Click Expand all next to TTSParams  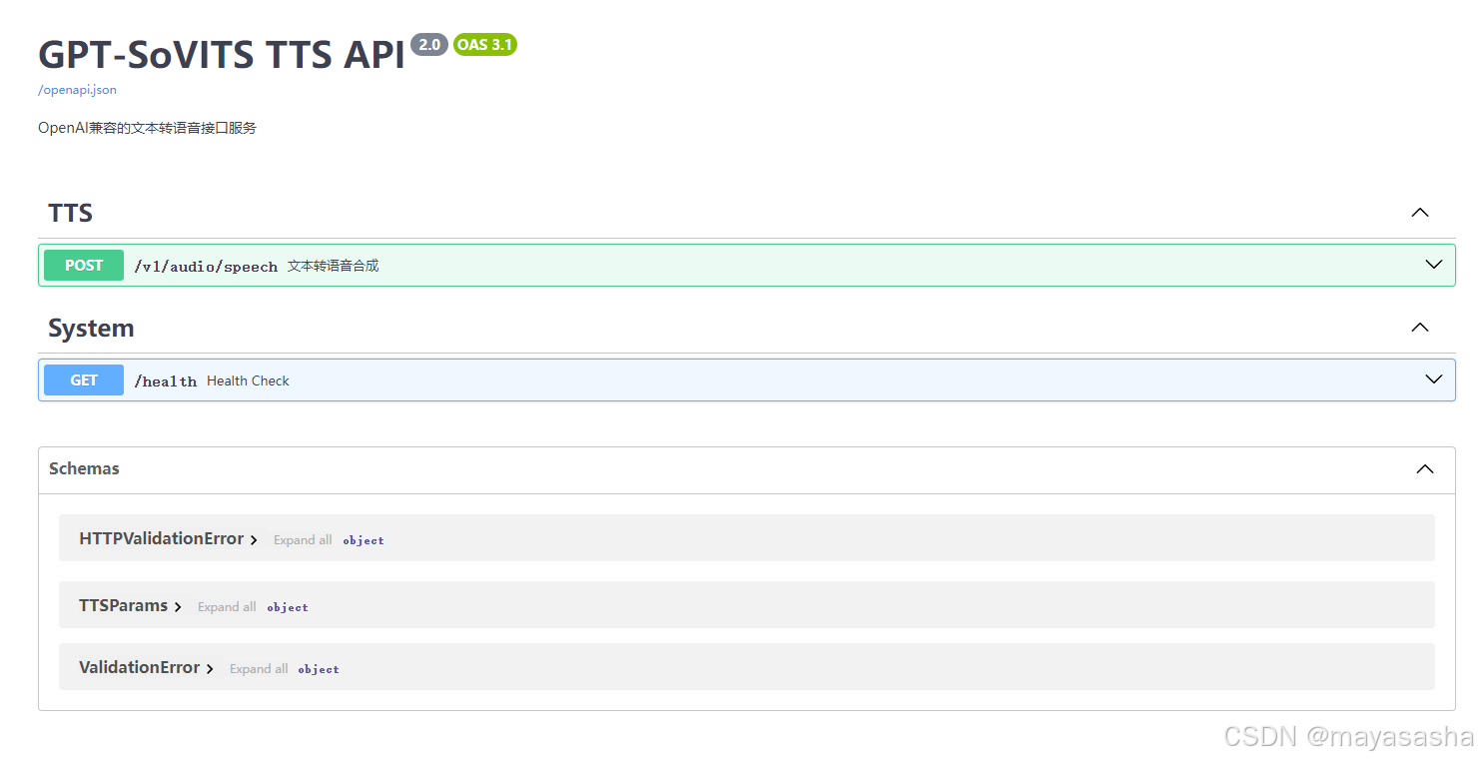tap(227, 607)
